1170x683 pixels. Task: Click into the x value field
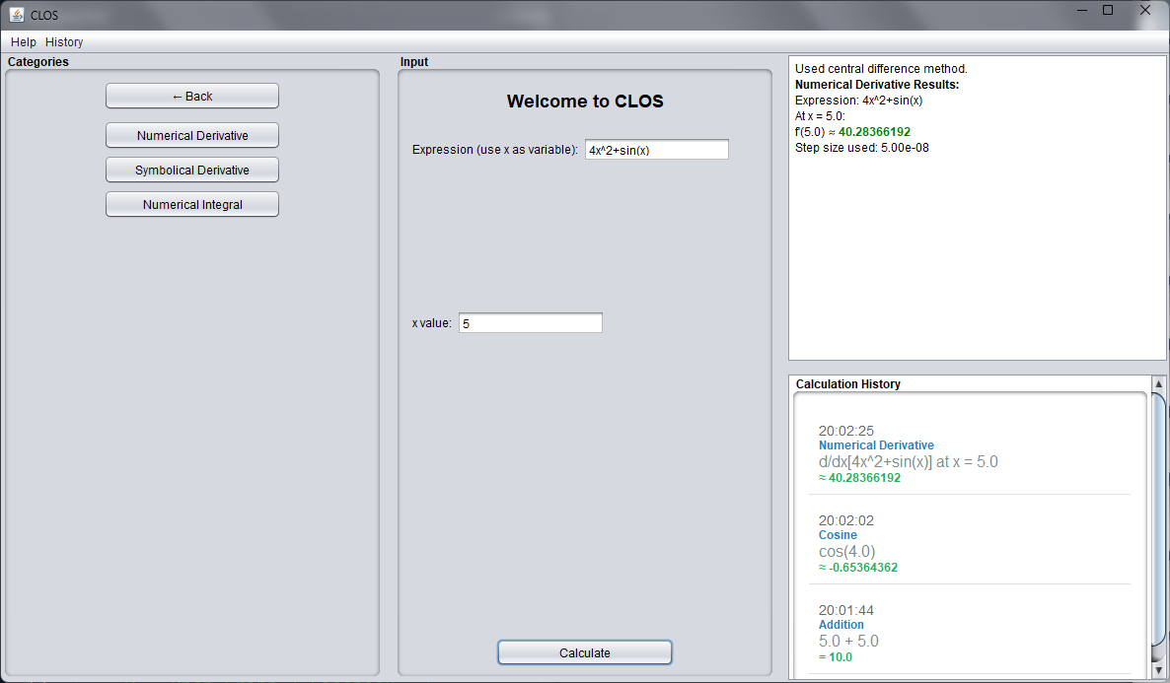[530, 323]
